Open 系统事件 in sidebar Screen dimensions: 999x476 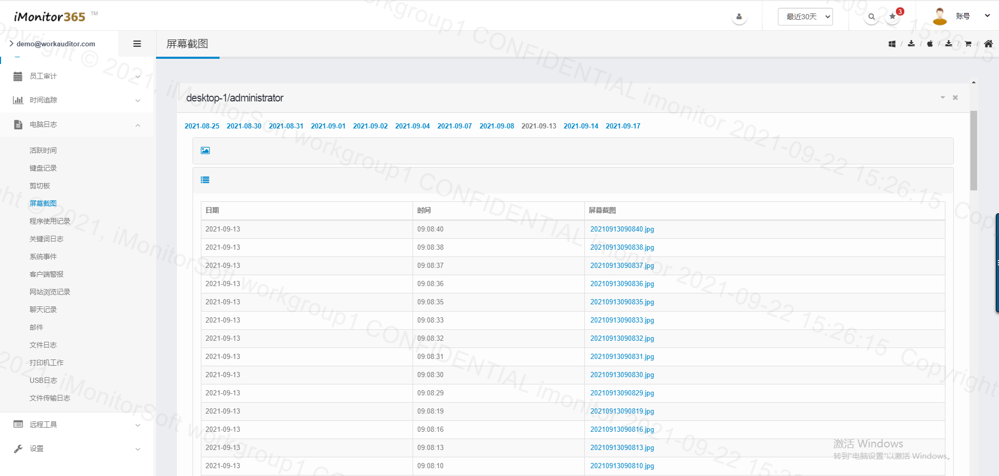(43, 256)
